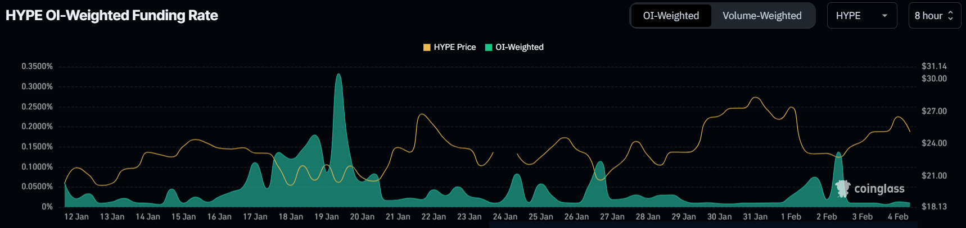Click the $18.13 price axis value

tap(934, 207)
